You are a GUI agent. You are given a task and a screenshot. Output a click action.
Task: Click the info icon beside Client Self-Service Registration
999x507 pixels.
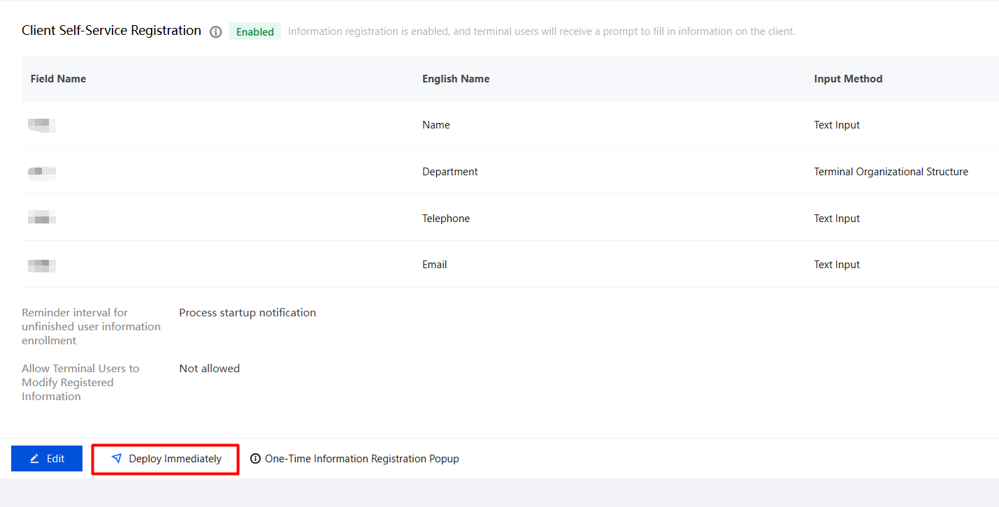tap(216, 32)
